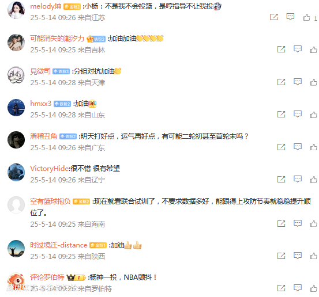Share 时过境迁-distance's comment
This screenshot has height=297, width=319.
281,256
